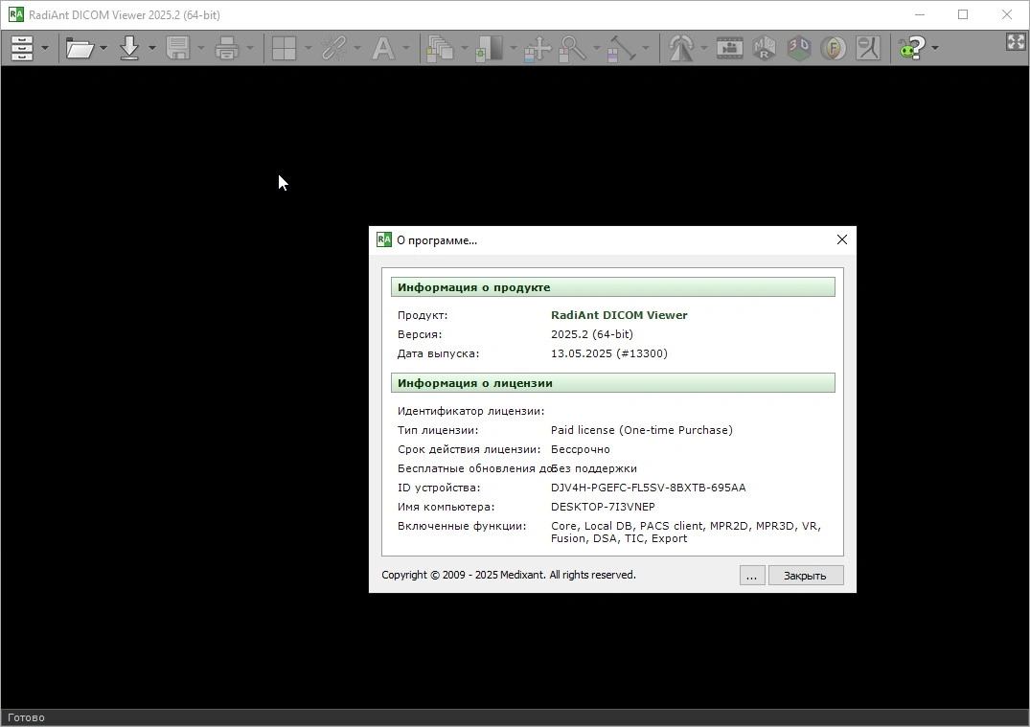Click the floppy disk export icon
Viewport: 1030px width, 727px height.
tap(178, 48)
